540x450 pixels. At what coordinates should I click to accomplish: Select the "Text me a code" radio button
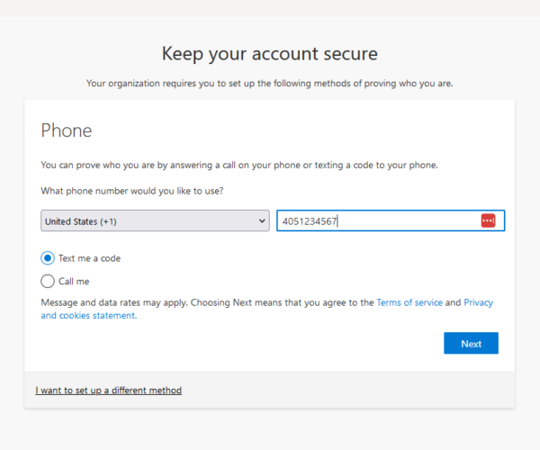[x=49, y=258]
